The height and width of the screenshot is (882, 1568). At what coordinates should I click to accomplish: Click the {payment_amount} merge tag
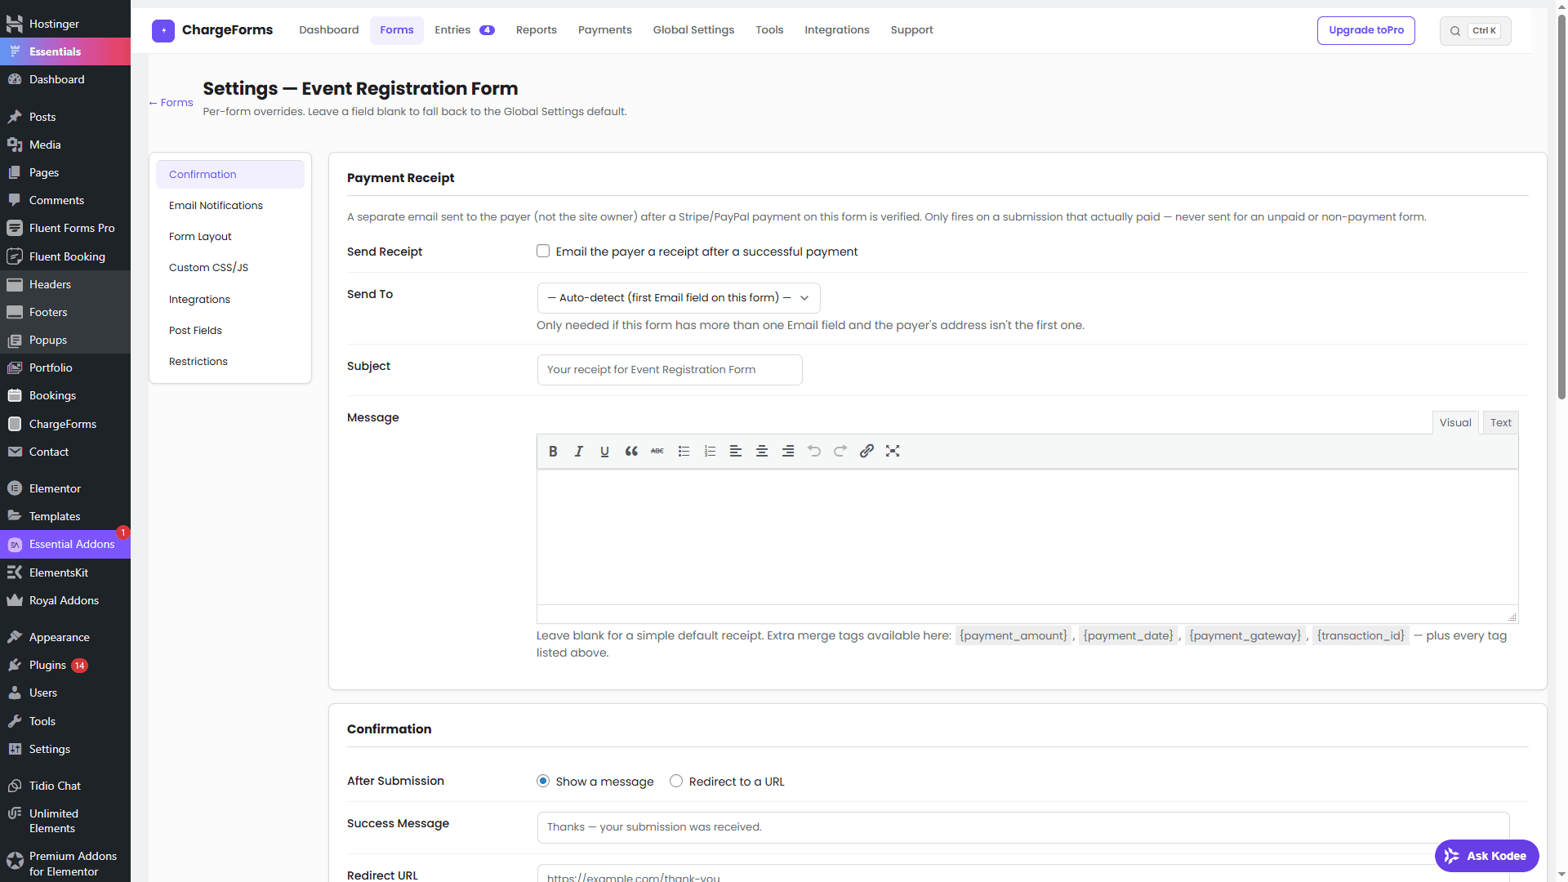pos(1013,635)
